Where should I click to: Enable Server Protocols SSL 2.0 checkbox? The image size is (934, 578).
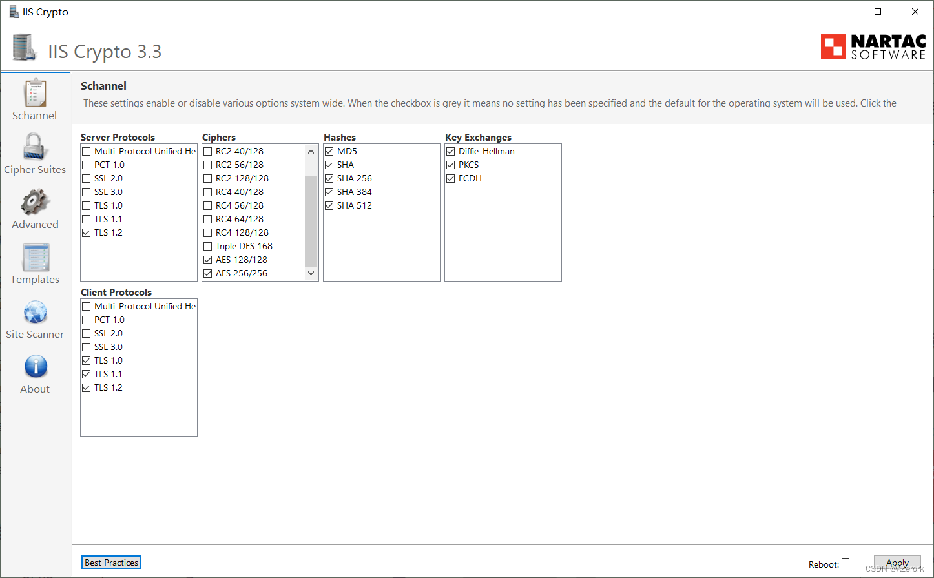[87, 178]
